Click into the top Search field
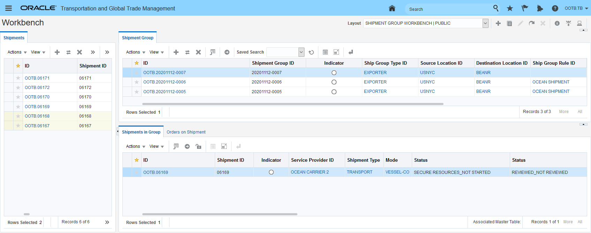Screen dimensions: 591x233 coord(448,9)
